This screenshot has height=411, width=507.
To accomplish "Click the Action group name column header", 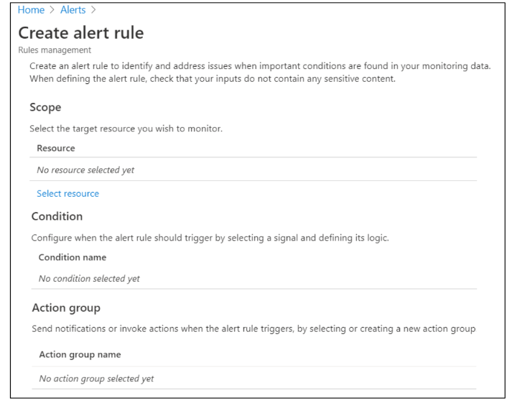I will pyautogui.click(x=80, y=355).
